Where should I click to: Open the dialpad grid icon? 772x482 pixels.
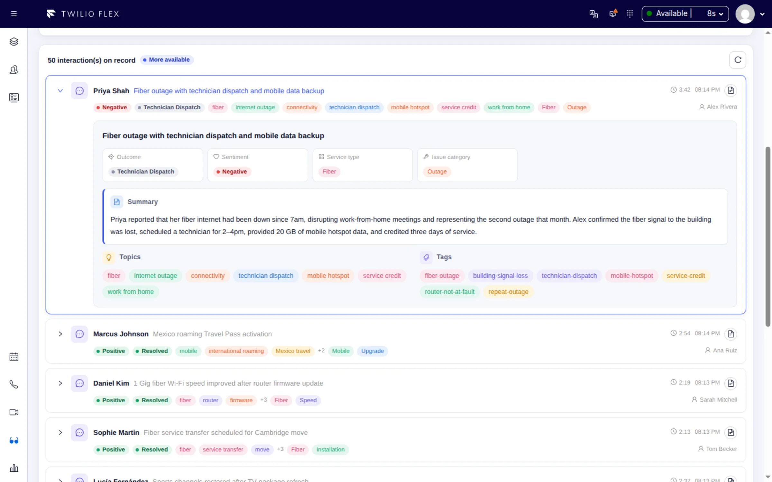tap(630, 14)
